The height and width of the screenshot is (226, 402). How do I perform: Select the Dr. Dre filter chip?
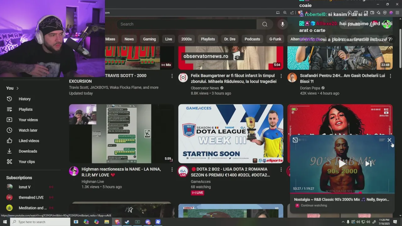pyautogui.click(x=230, y=39)
